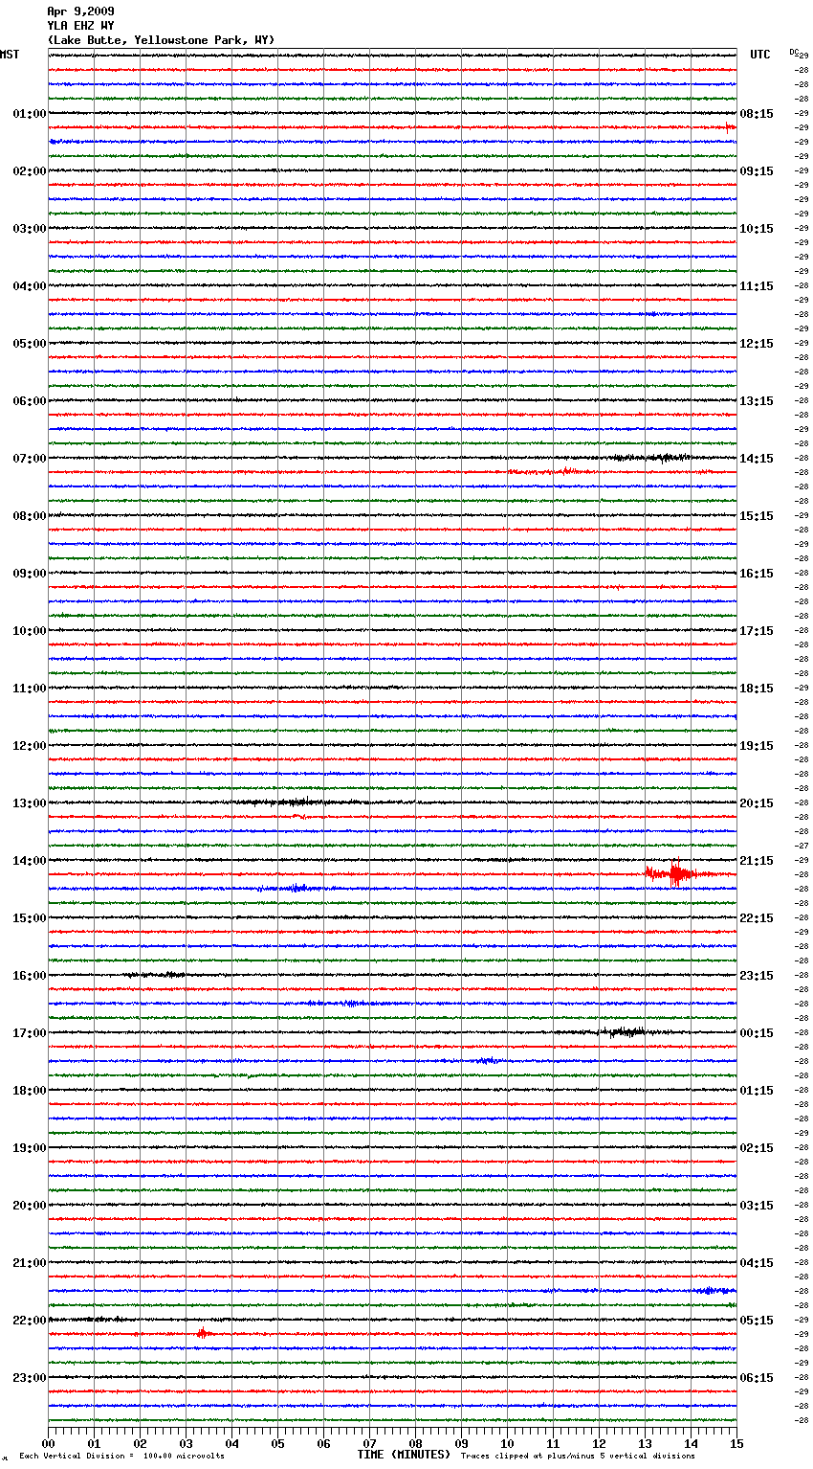
Task: Select the station code 'YLA EHZ WY'
Action: pyautogui.click(x=80, y=26)
